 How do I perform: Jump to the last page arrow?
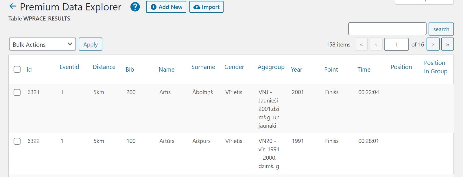tap(447, 44)
